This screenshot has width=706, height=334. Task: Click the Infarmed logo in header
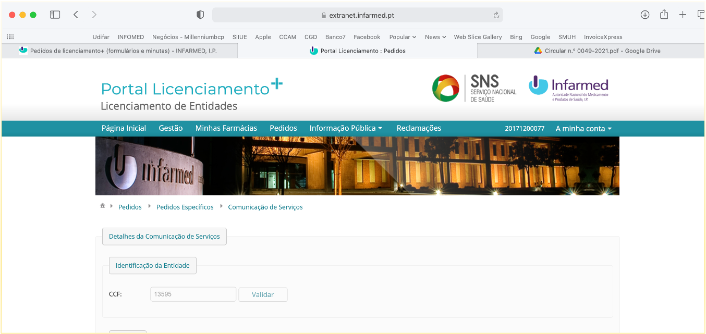coord(568,89)
